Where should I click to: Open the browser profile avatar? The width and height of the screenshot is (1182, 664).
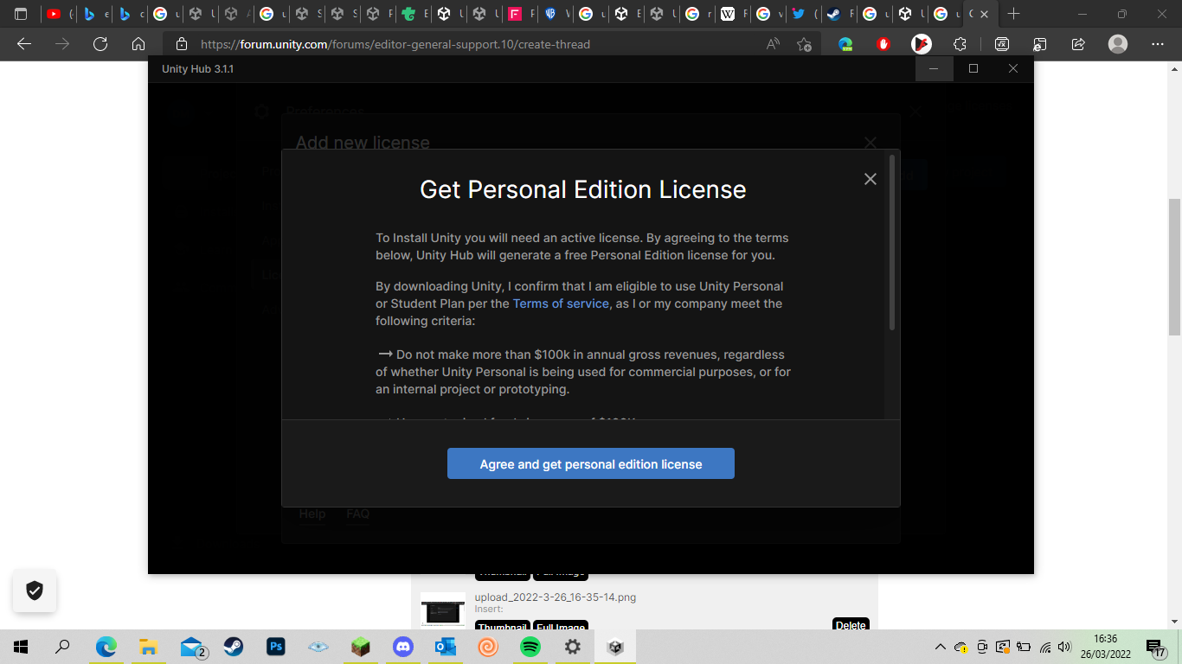coord(1118,44)
